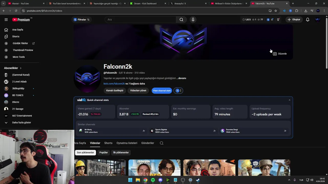Click the install app icon in address bar
Screen dimensions: 328x184
(270, 11)
